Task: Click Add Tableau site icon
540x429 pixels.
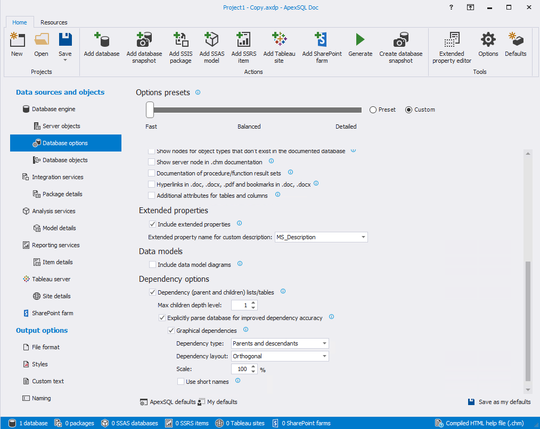Action: tap(279, 39)
